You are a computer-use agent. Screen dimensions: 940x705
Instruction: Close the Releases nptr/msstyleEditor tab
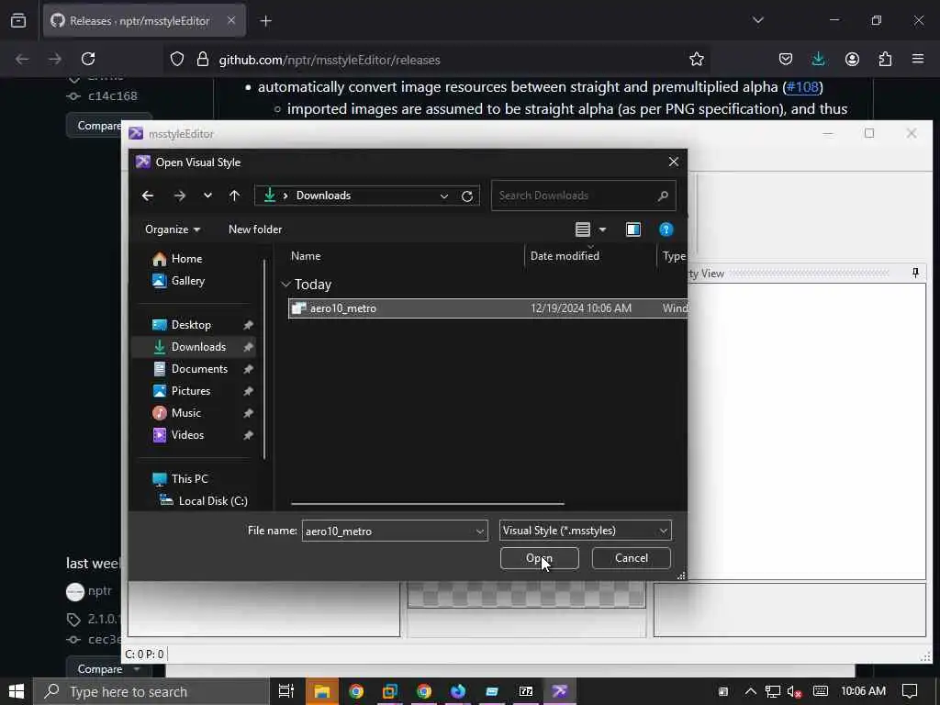point(231,20)
